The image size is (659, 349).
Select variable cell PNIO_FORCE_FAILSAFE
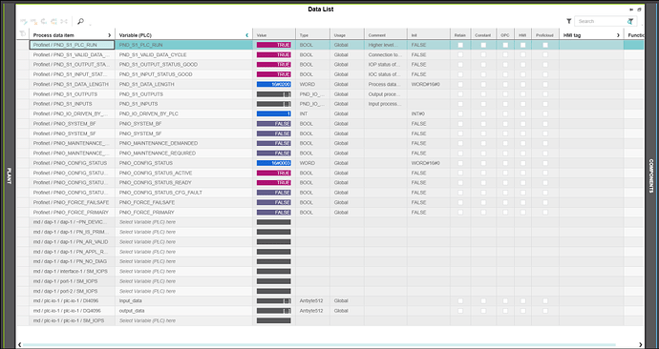(x=183, y=202)
